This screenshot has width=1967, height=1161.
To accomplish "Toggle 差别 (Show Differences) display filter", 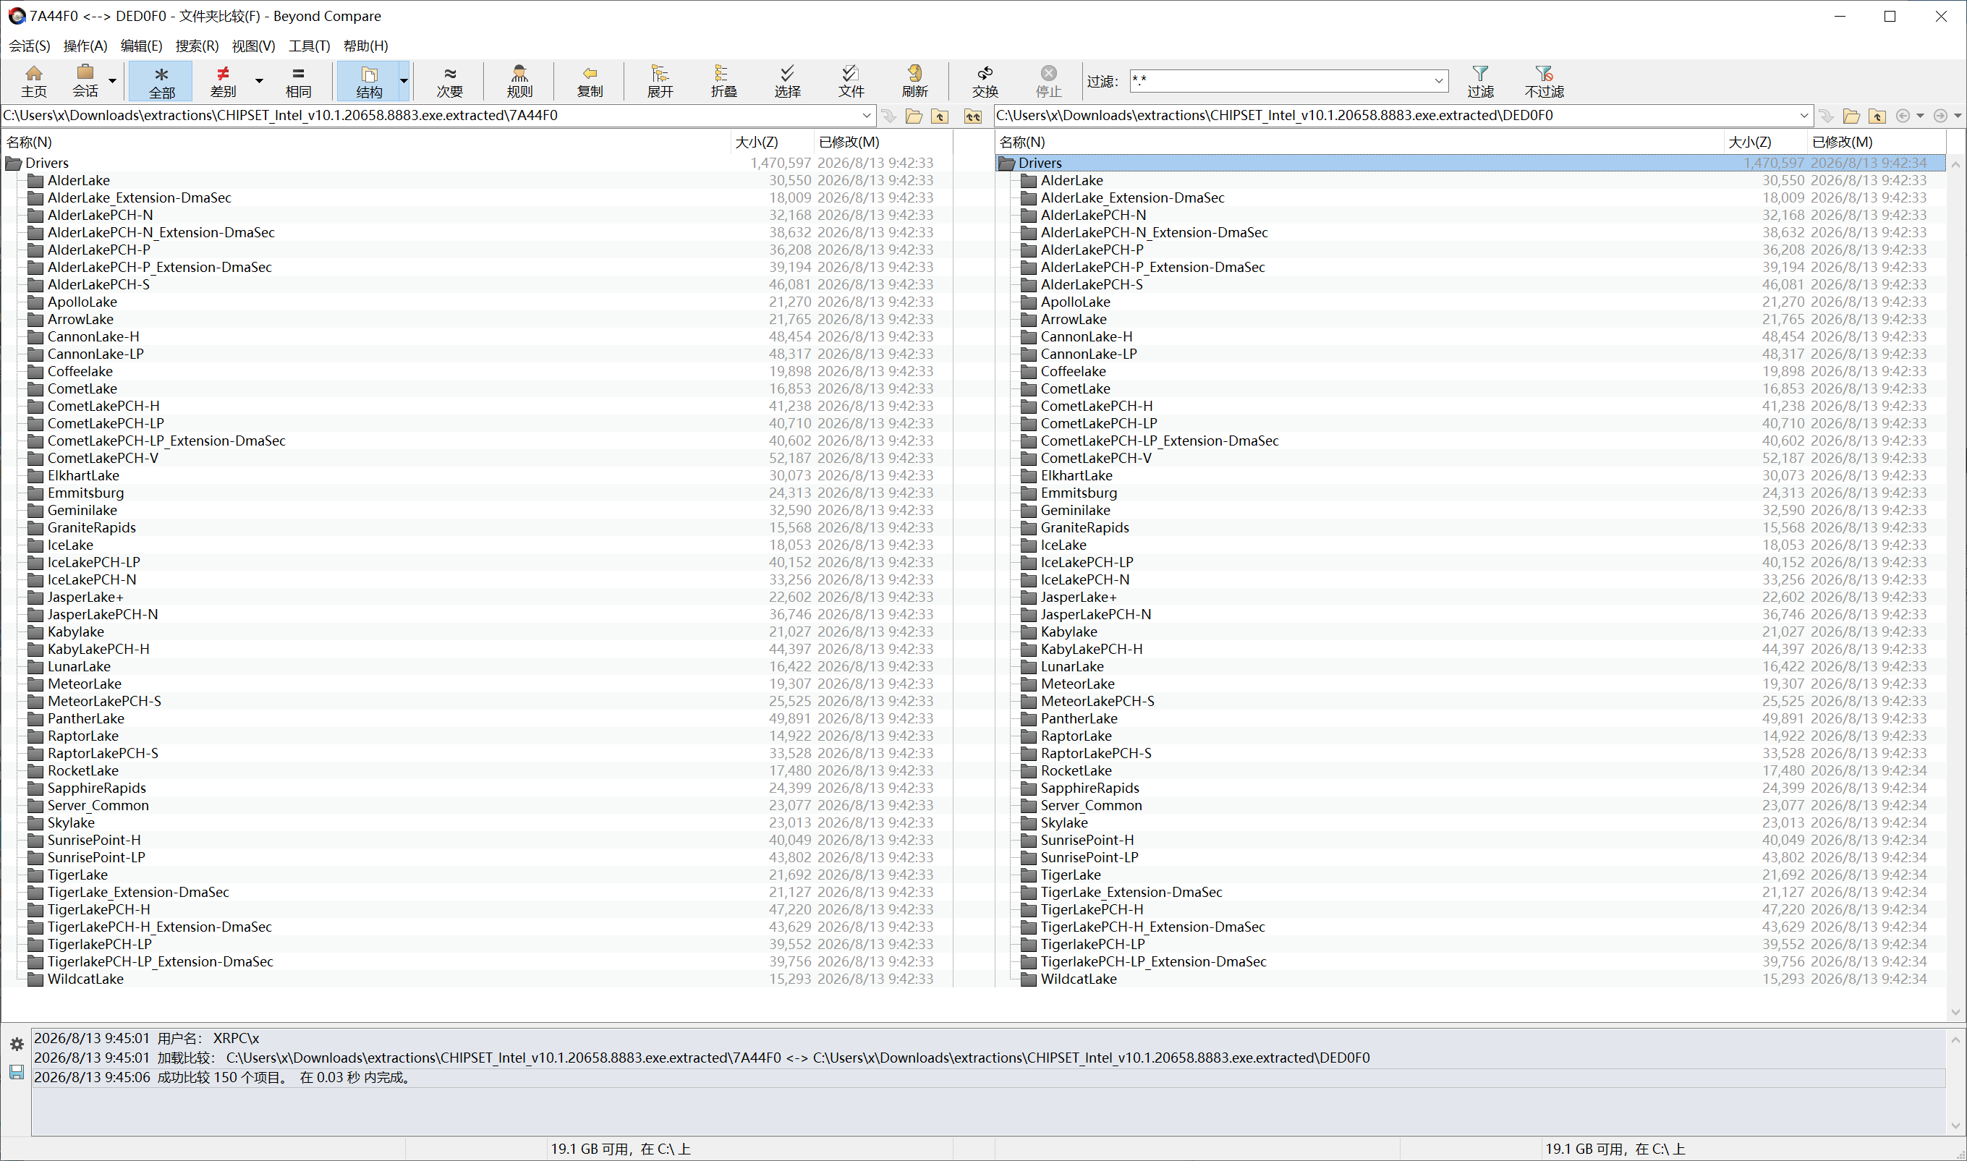I will tap(223, 81).
